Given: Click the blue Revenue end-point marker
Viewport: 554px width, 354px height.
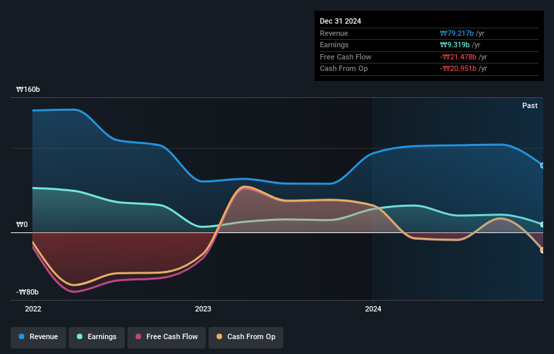Looking at the screenshot, I should pyautogui.click(x=543, y=166).
